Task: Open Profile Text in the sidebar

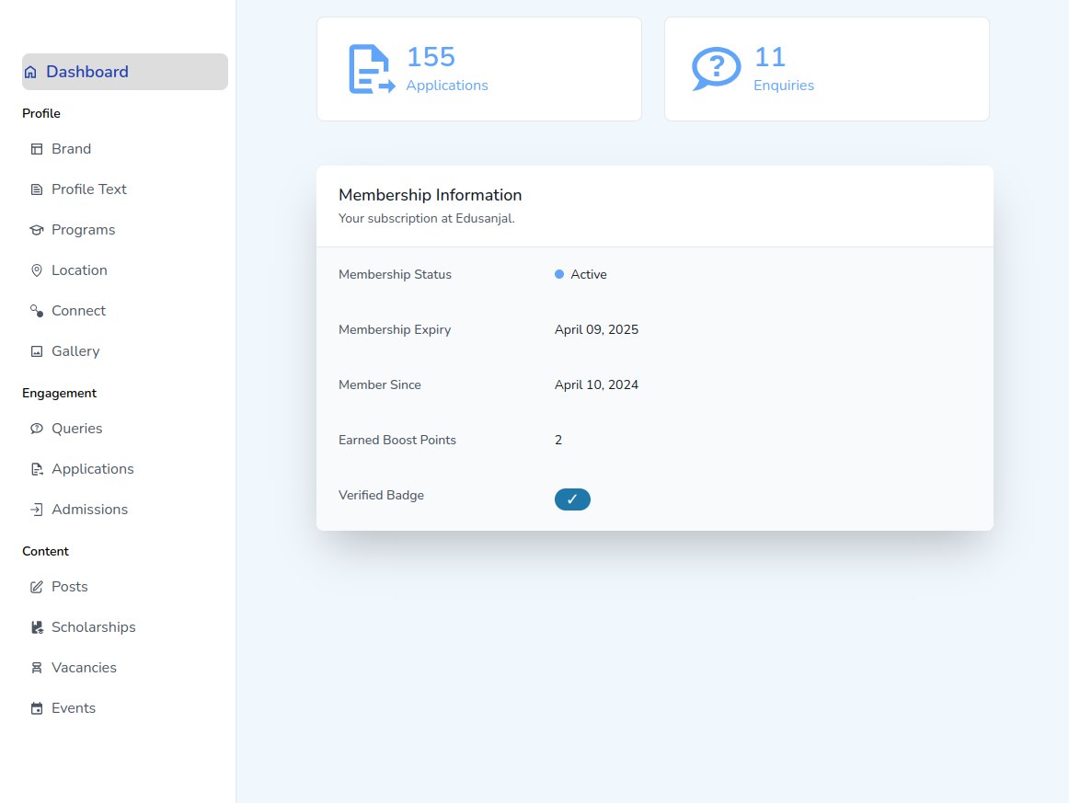Action: (x=88, y=189)
